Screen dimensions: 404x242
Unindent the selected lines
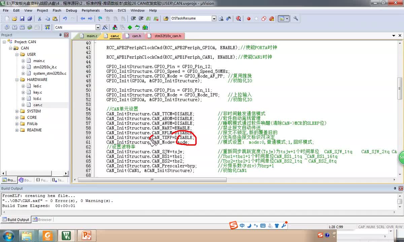click(141, 18)
